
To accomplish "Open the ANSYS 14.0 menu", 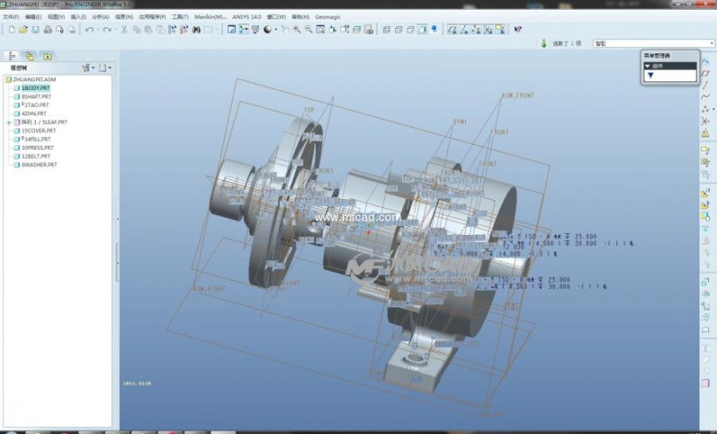I will [x=247, y=17].
